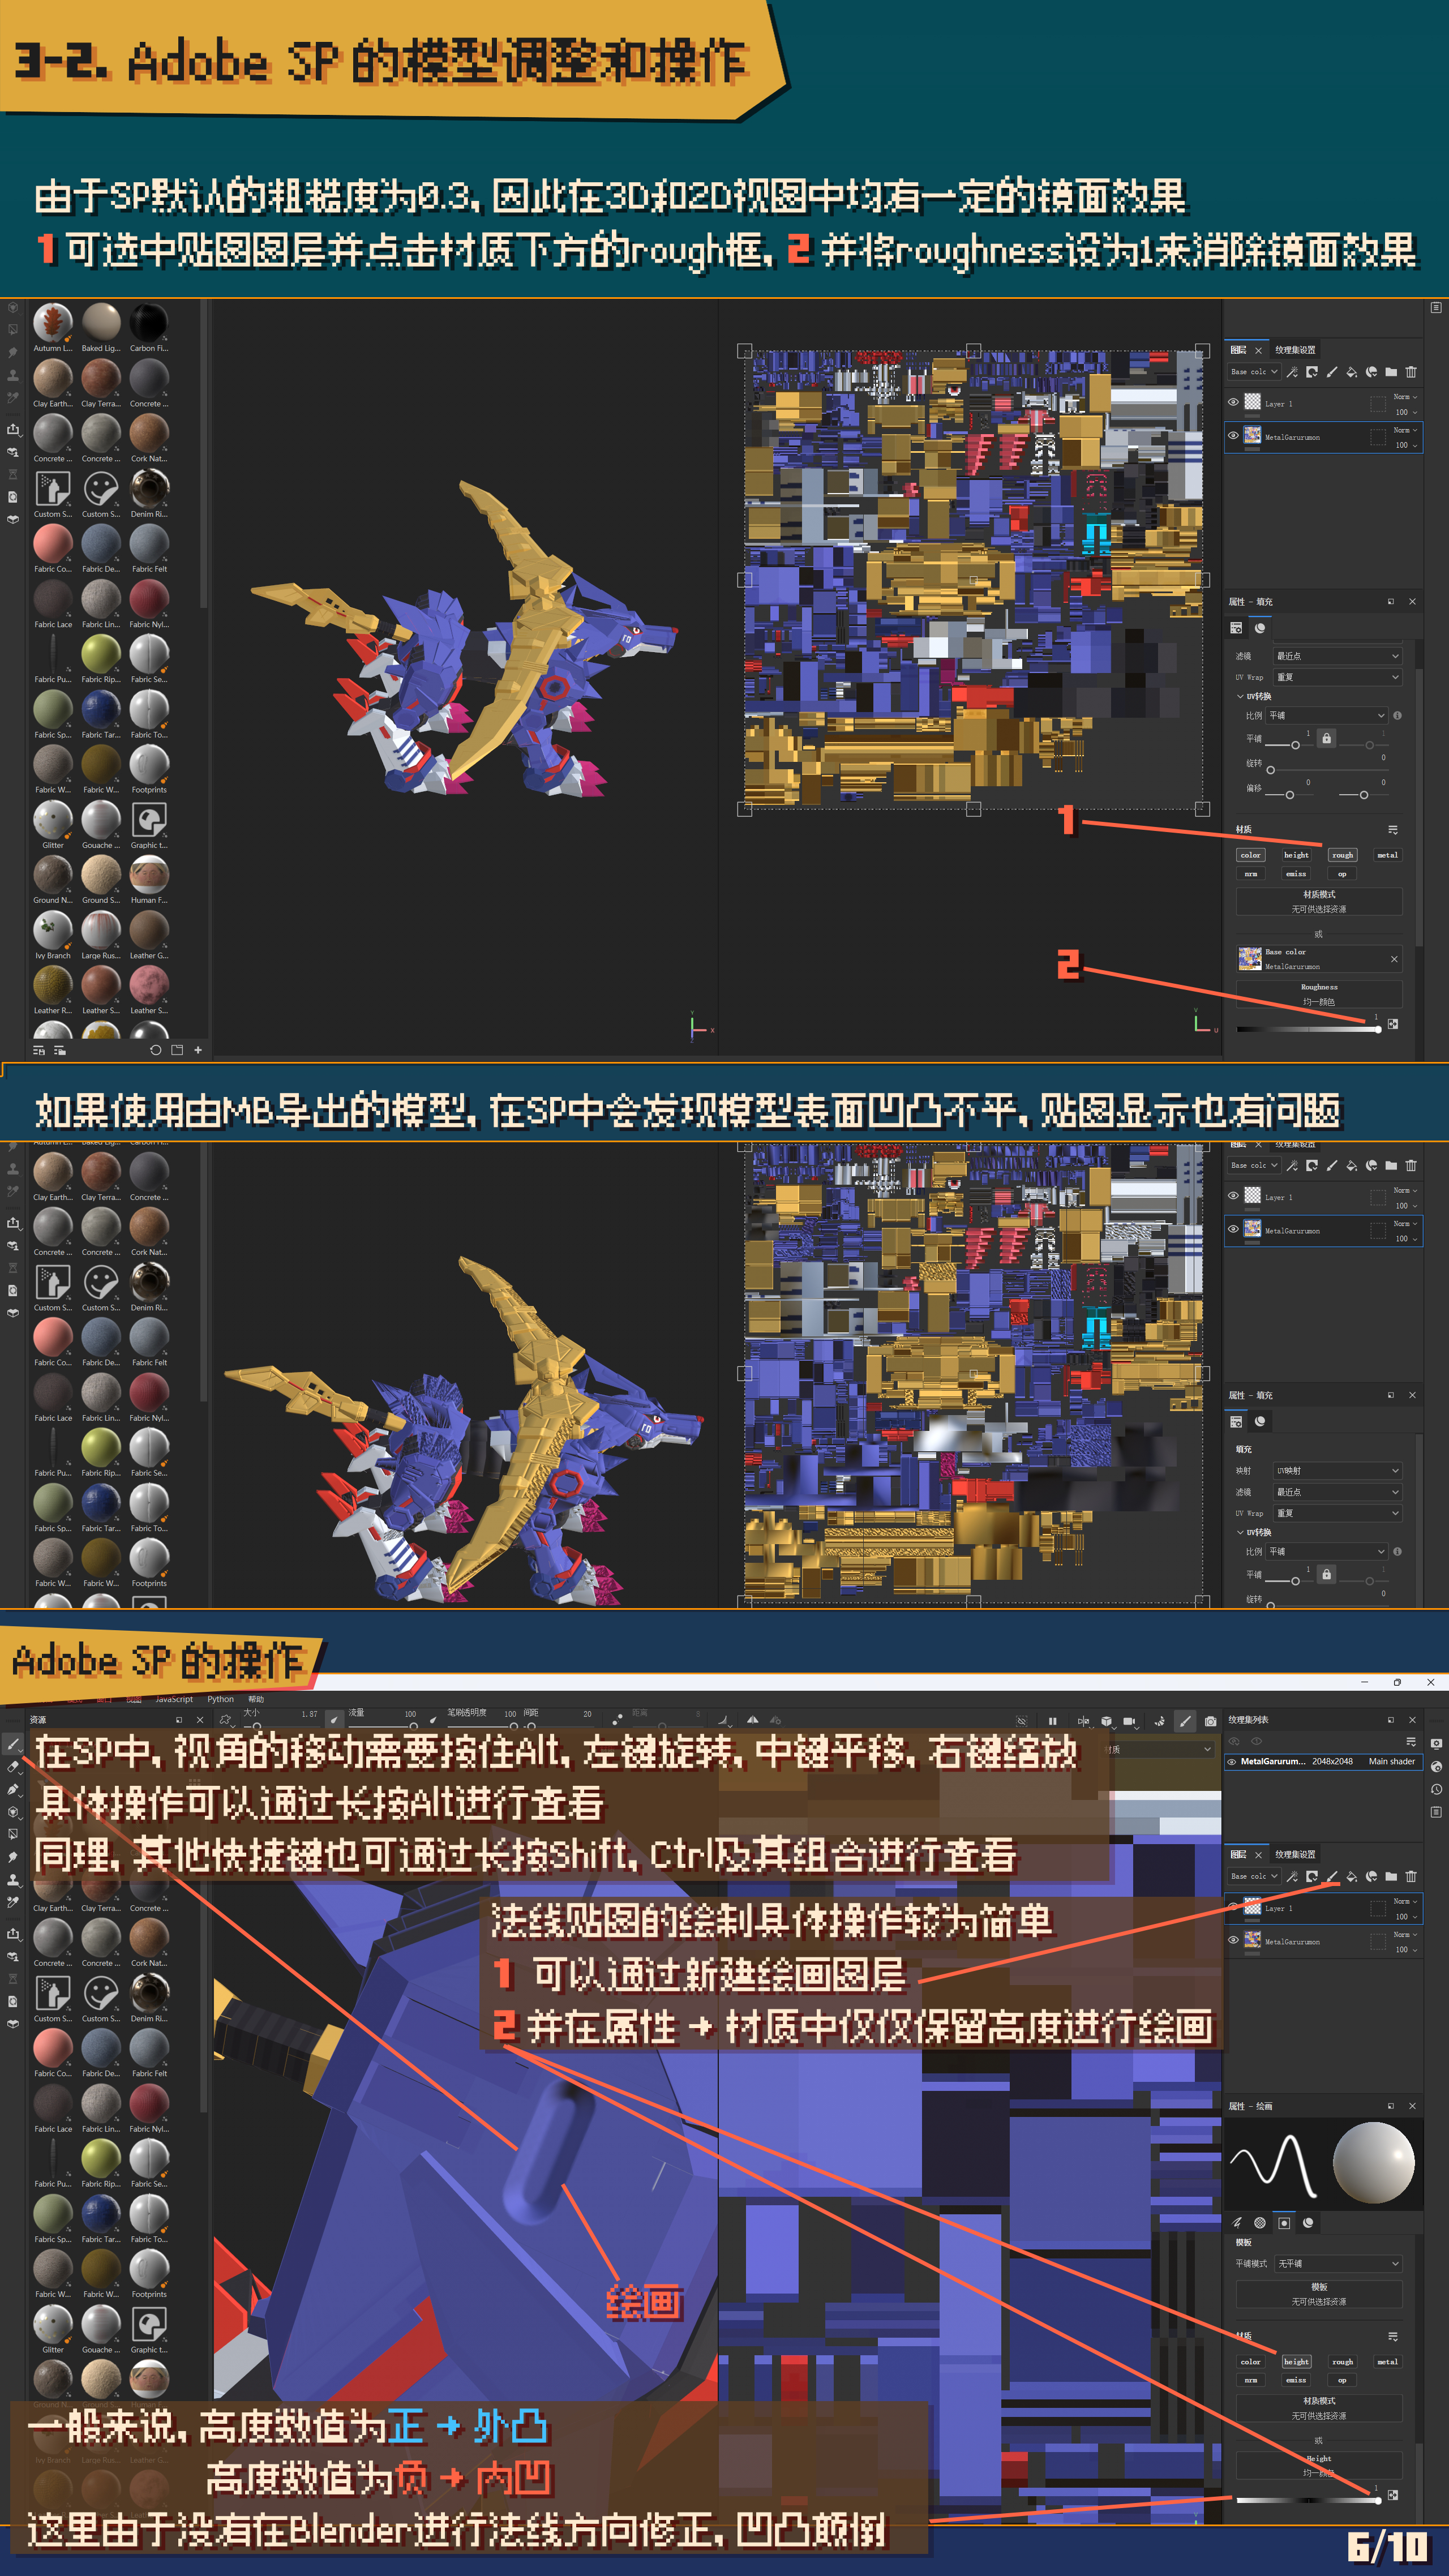Open material tab icon in first screenshot fill properties
The width and height of the screenshot is (1449, 2576).
(1260, 628)
